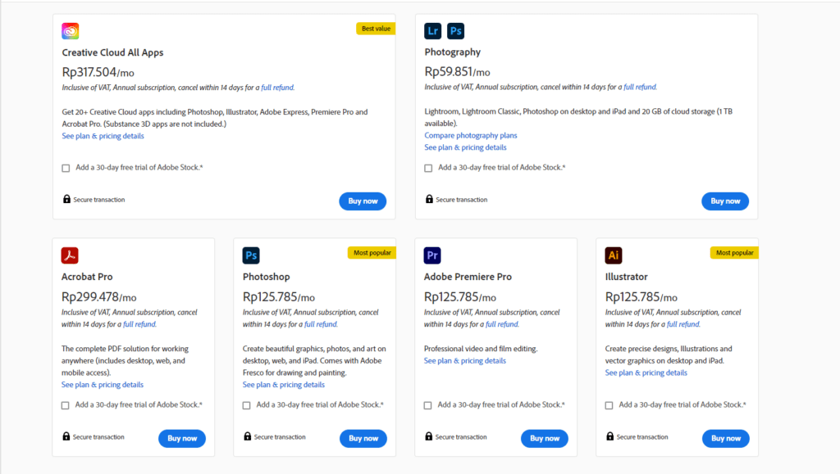Click Most popular badge on Illustrator card
Viewport: 840px width, 474px height.
[734, 253]
